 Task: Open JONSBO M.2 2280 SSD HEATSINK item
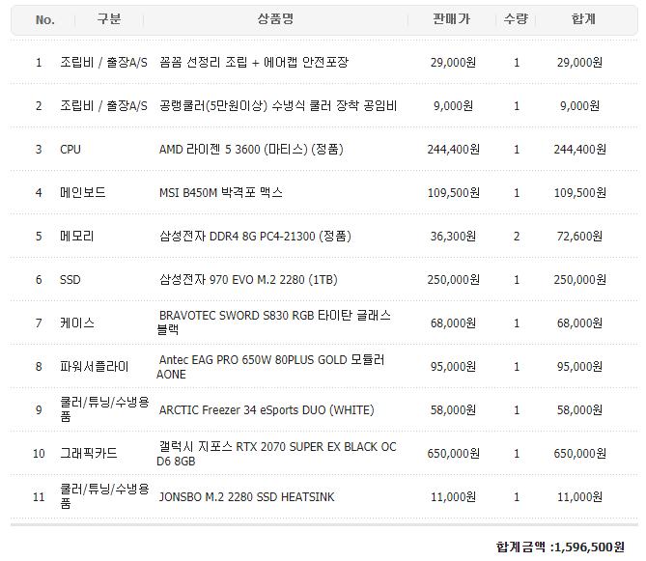click(246, 496)
